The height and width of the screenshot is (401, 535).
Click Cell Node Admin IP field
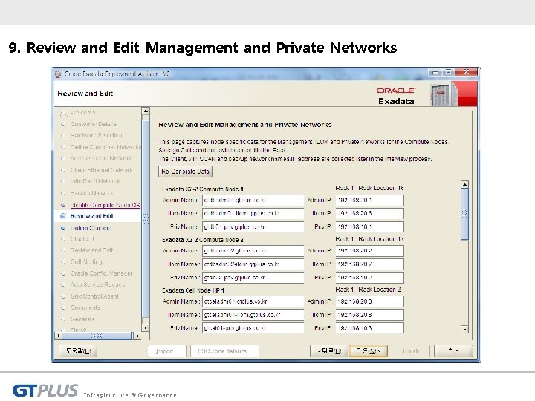[370, 301]
